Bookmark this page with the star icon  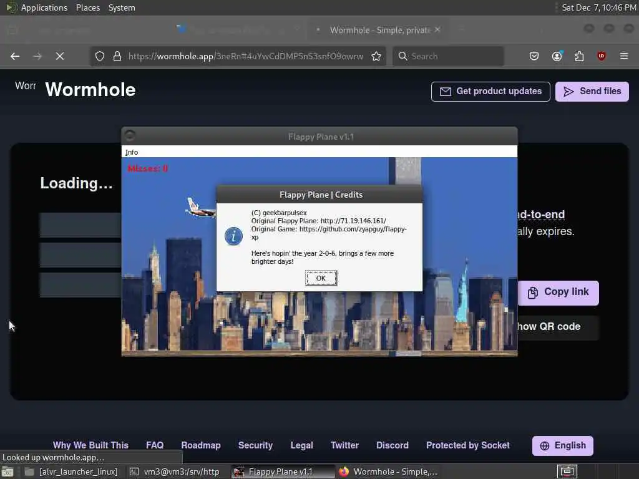[376, 56]
